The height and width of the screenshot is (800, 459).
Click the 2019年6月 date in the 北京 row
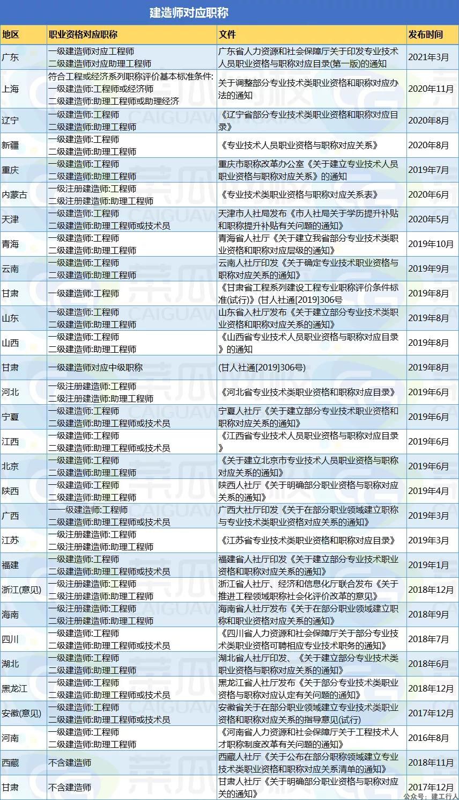click(428, 467)
